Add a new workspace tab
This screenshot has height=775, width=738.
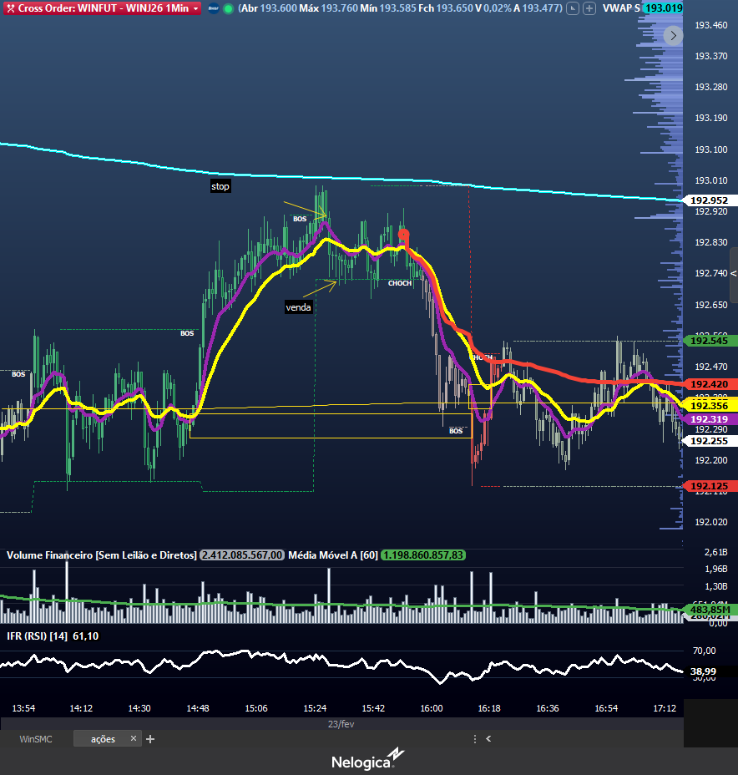[150, 739]
